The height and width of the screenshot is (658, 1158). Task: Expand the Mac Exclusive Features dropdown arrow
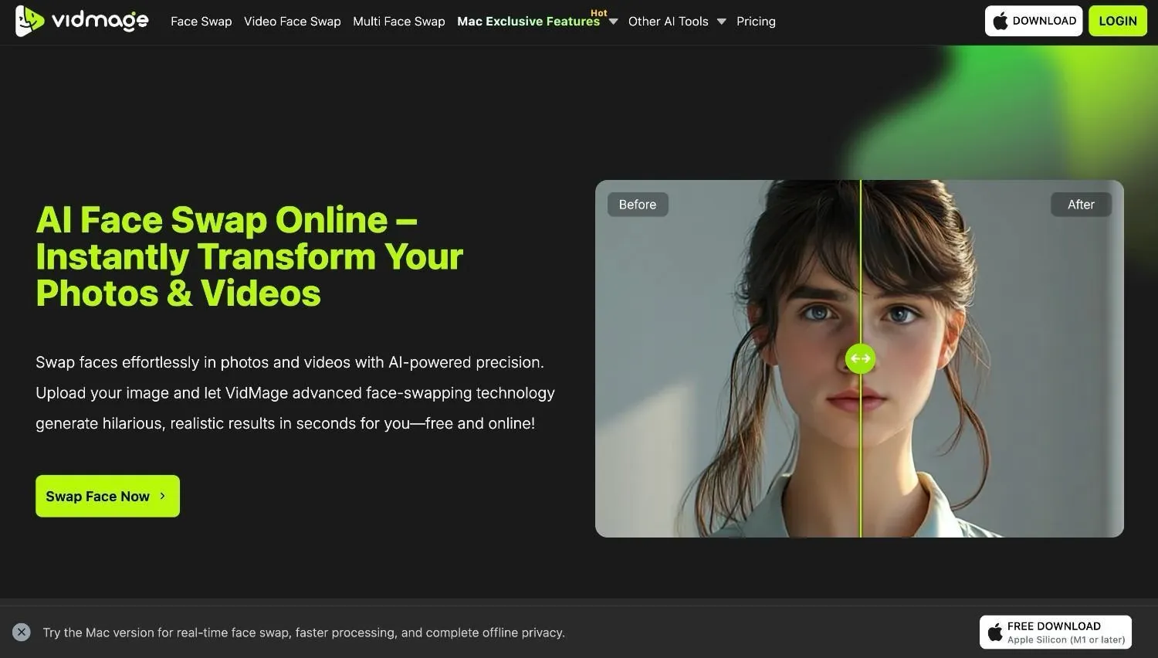point(613,22)
